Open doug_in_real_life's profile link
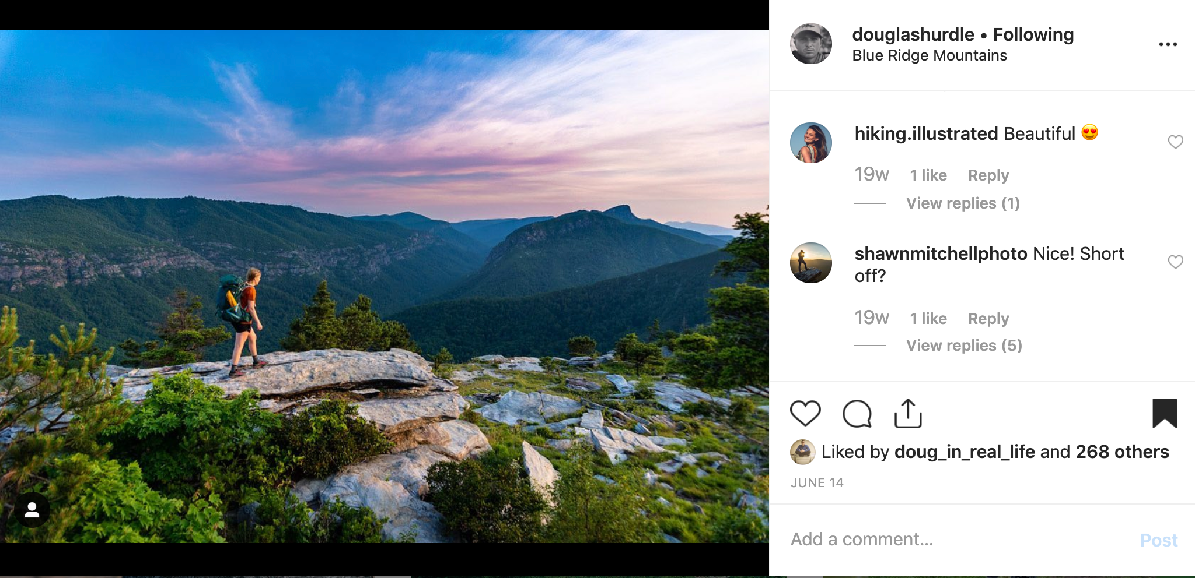 [964, 452]
